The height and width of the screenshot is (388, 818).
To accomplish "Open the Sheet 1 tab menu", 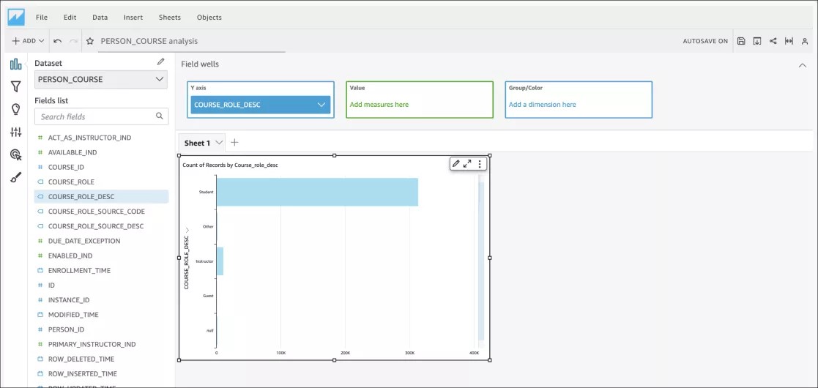I will [x=218, y=143].
